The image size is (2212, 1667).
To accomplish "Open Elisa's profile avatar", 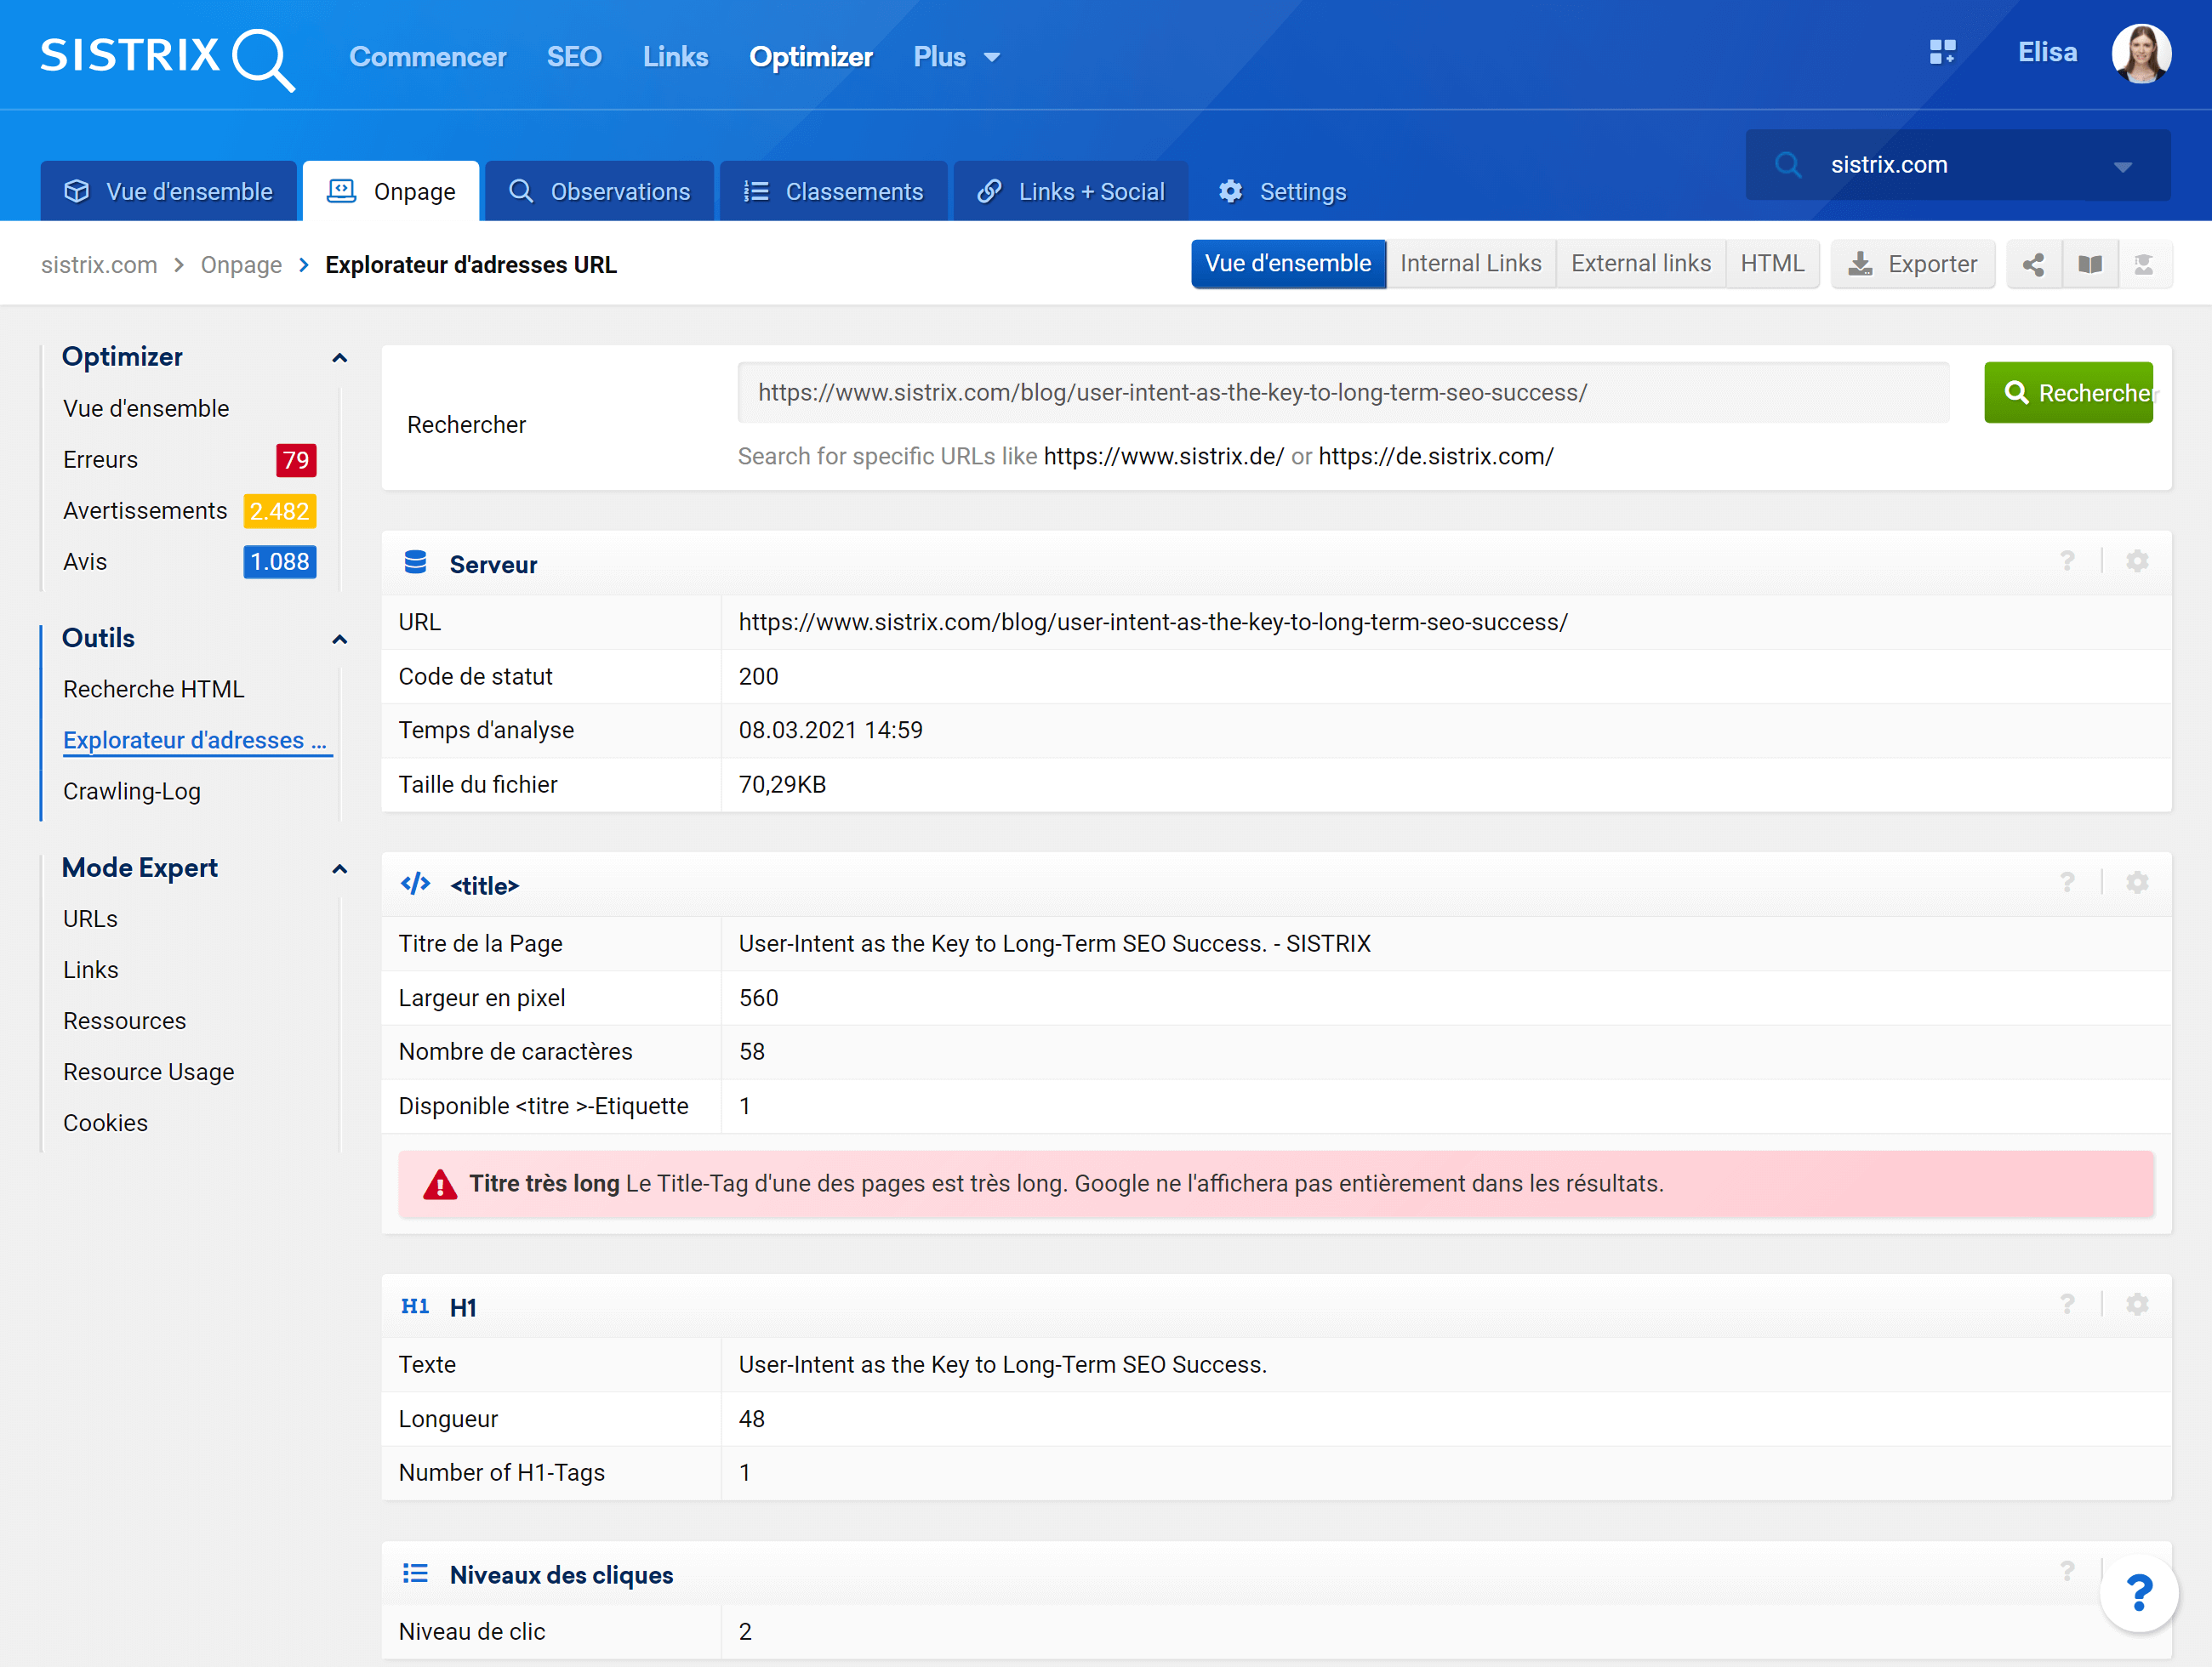I will [x=2141, y=54].
